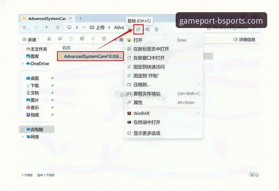Viewport: 279px width, 191px height.
Task: Click the Cut scissors icon in the context menu
Action: pyautogui.click(x=130, y=29)
